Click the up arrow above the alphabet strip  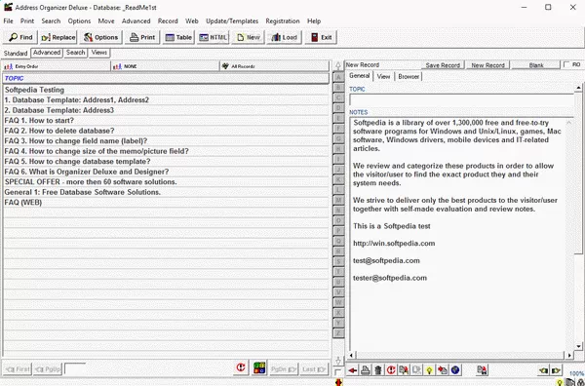tap(338, 65)
